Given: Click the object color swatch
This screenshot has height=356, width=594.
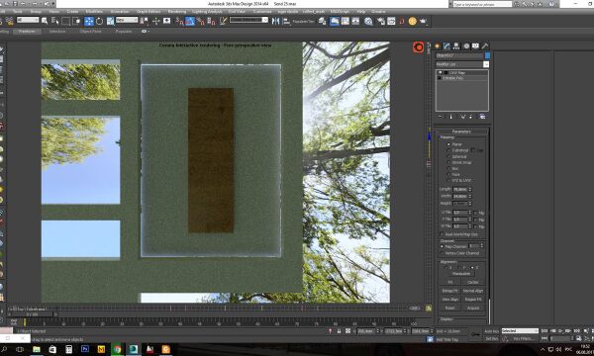Looking at the screenshot, I should (487, 55).
